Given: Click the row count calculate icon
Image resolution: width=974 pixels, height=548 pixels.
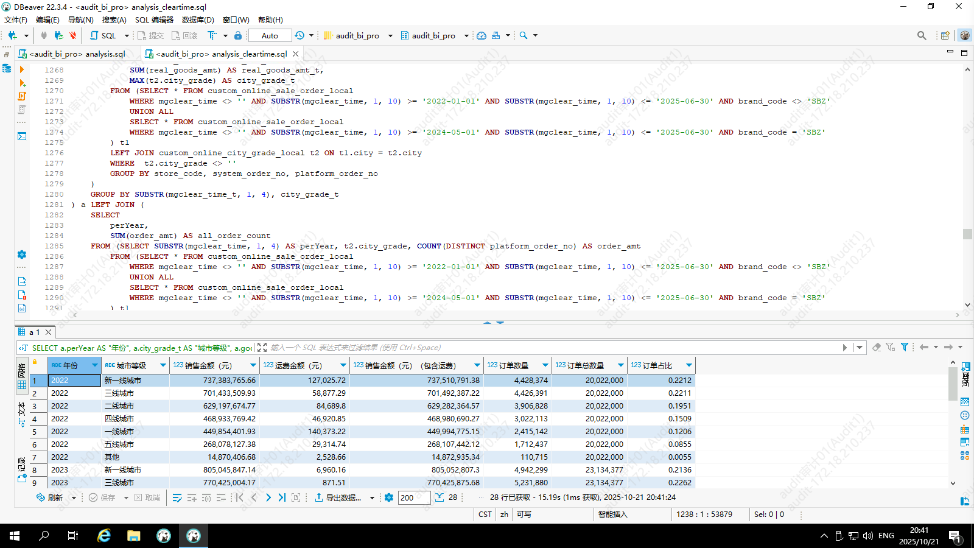Looking at the screenshot, I should point(440,497).
